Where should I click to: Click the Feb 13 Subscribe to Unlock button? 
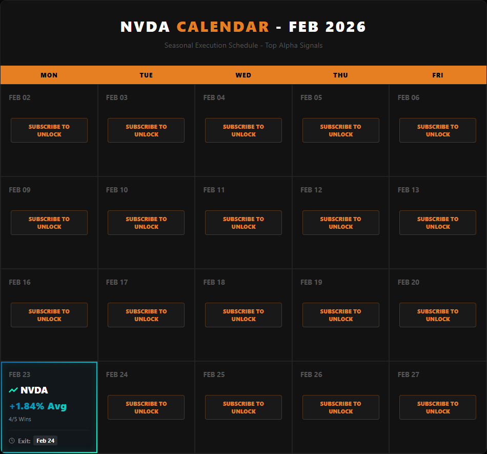[x=437, y=223]
